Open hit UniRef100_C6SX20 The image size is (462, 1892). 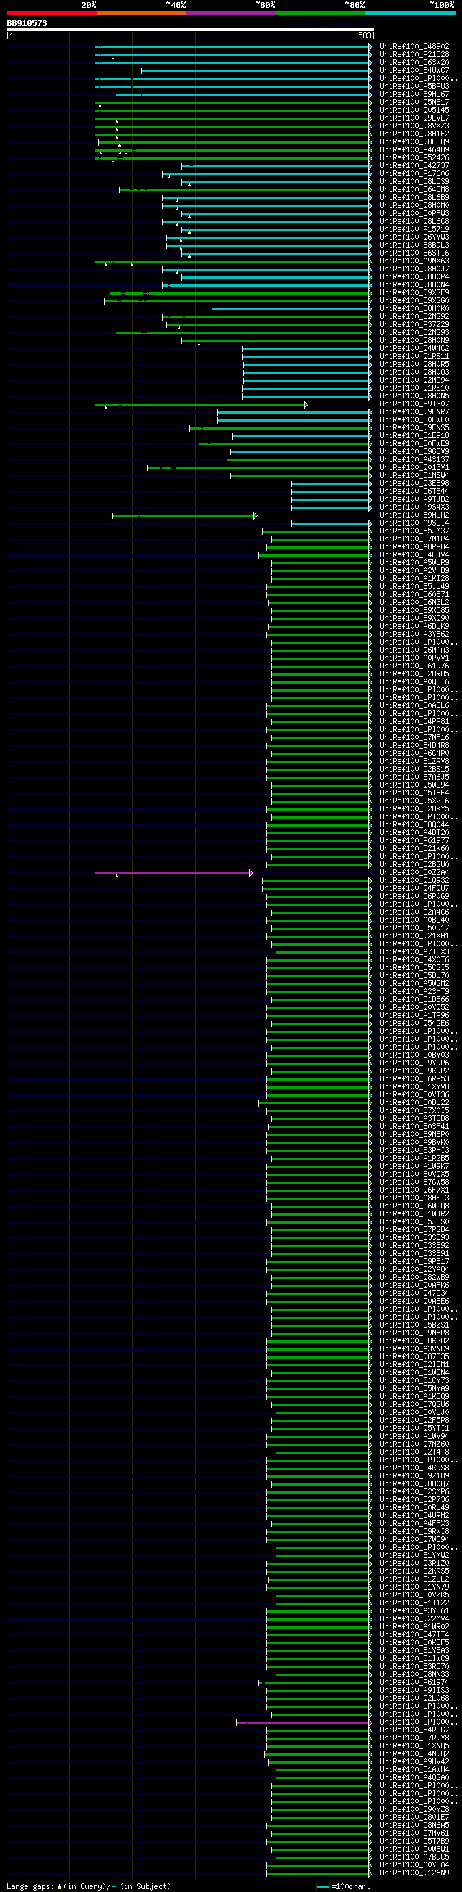point(414,64)
